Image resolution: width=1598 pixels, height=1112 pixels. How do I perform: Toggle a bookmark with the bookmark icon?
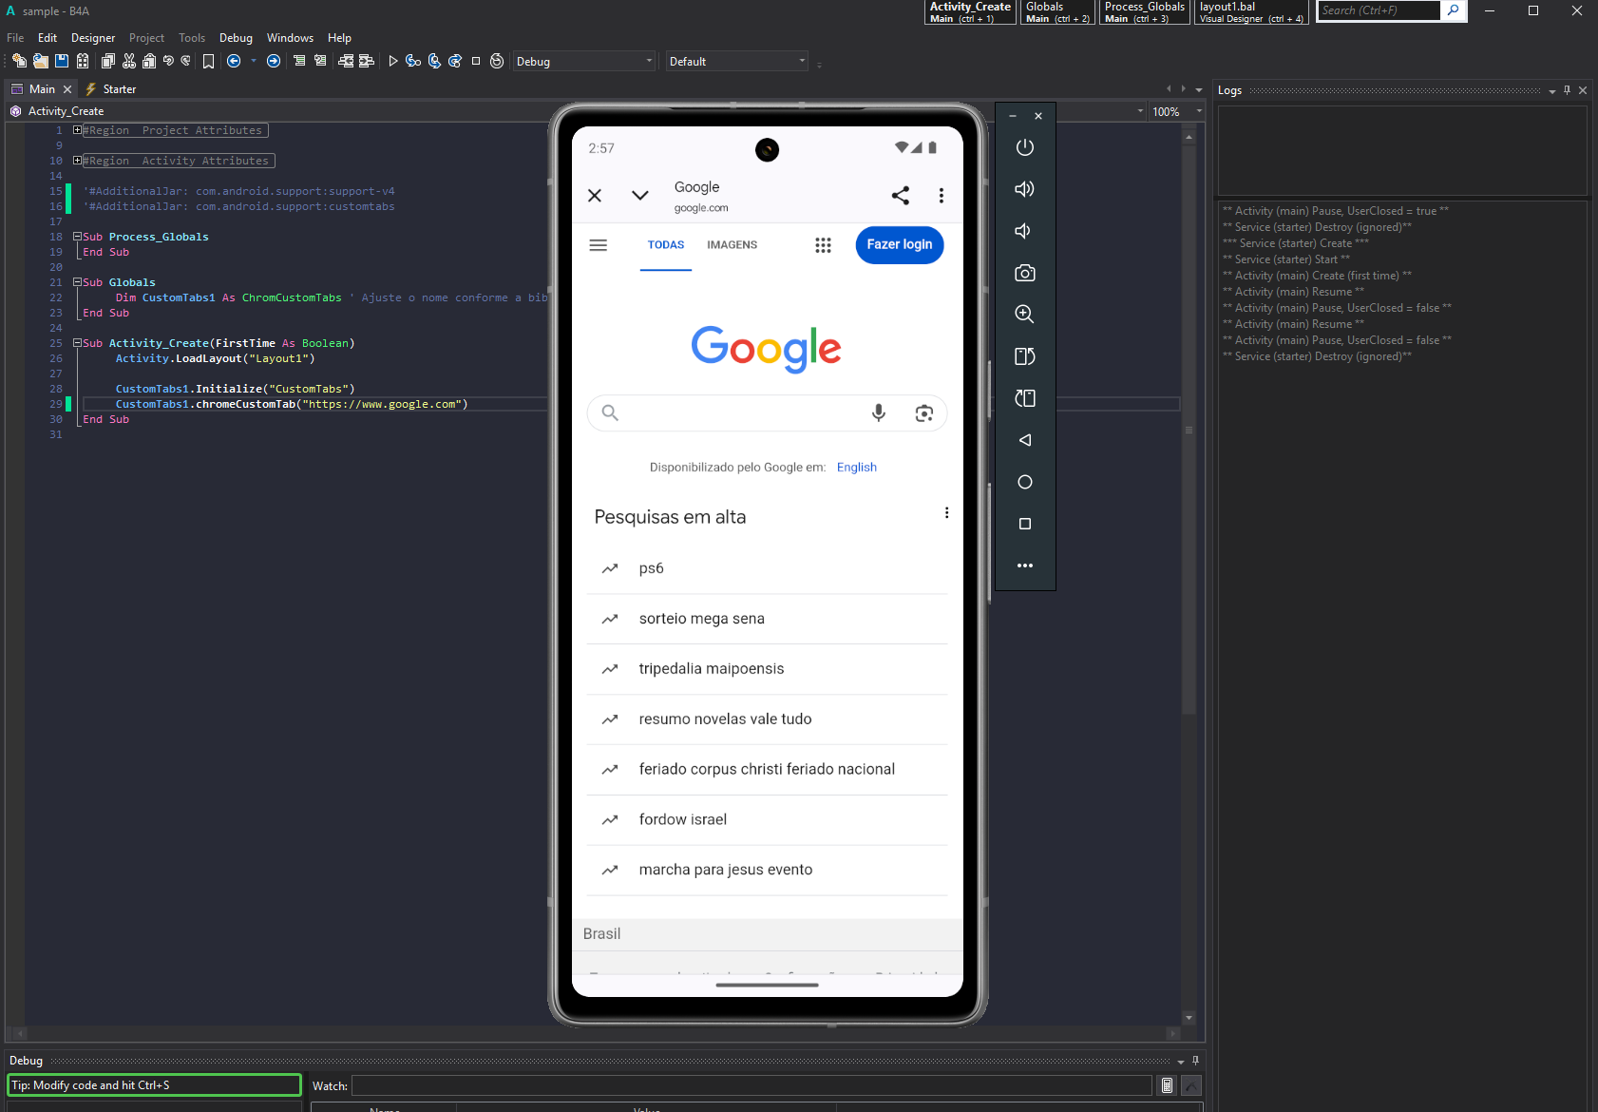coord(208,61)
